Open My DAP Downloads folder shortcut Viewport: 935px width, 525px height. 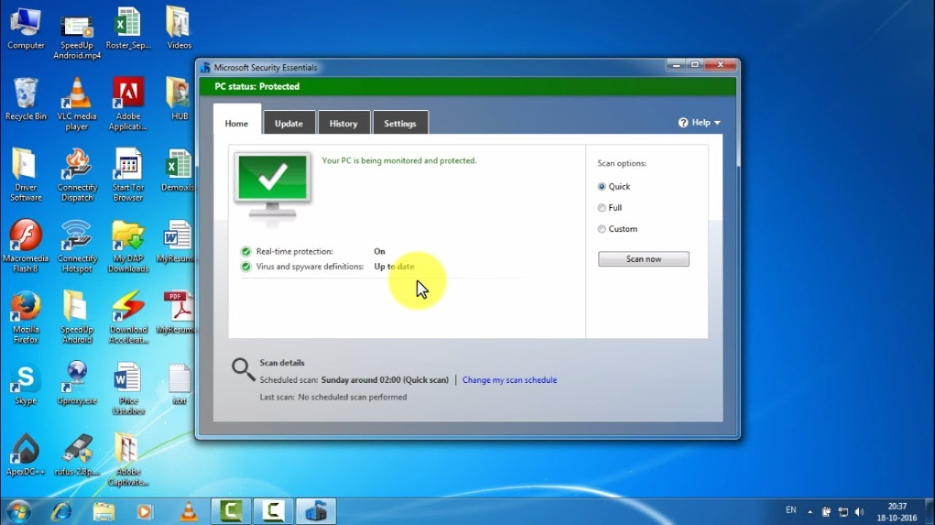[128, 245]
